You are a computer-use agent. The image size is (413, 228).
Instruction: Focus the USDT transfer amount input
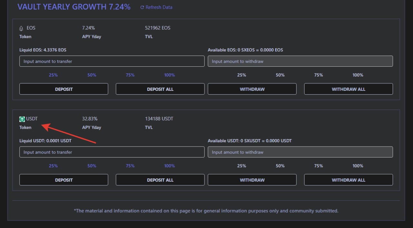(112, 152)
